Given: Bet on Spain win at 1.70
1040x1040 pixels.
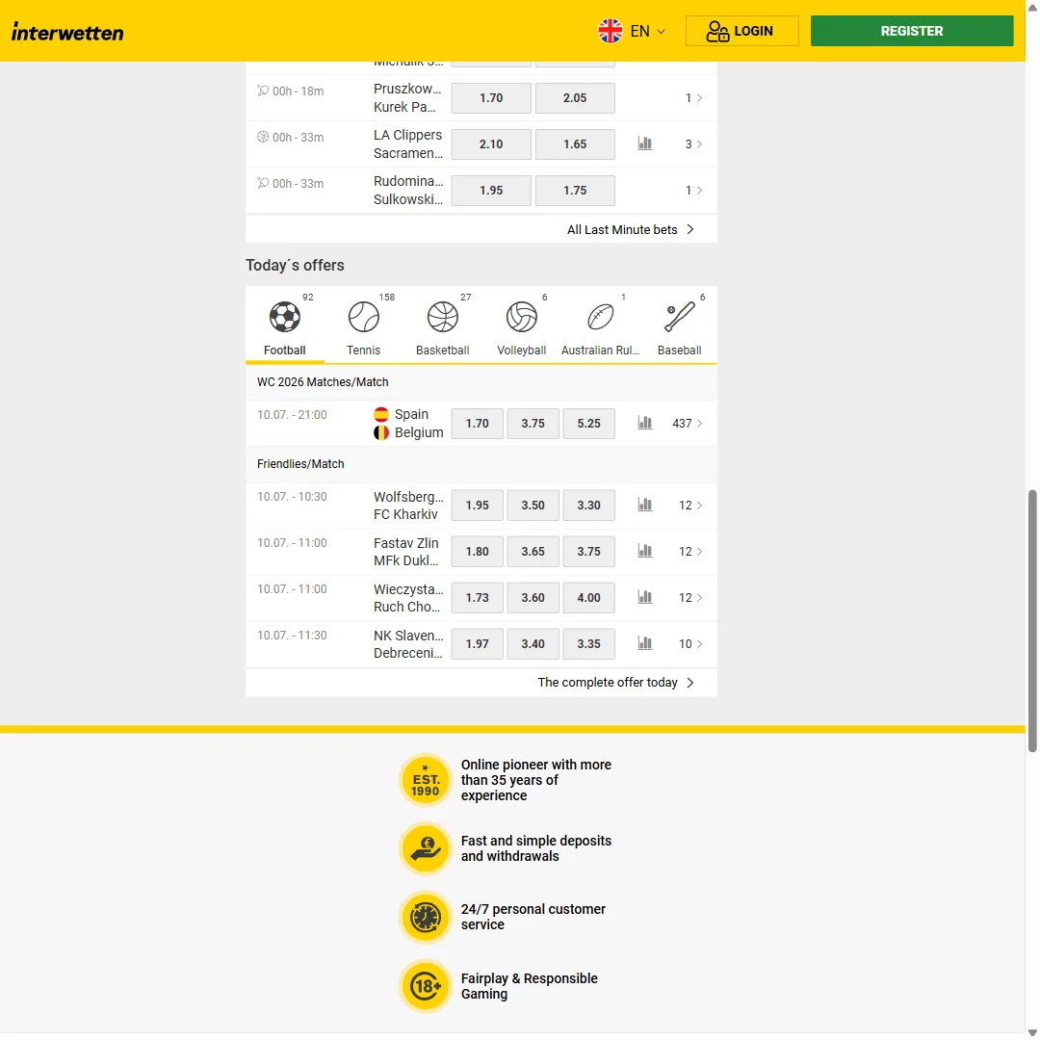Looking at the screenshot, I should click(477, 423).
